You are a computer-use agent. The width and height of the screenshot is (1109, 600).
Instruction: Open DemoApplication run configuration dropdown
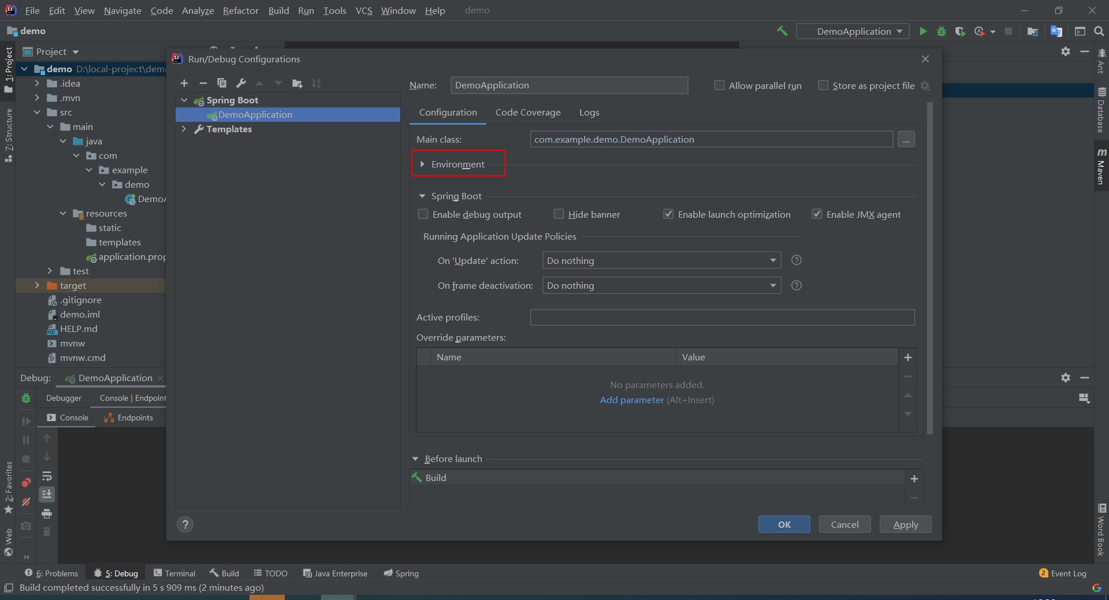(853, 31)
